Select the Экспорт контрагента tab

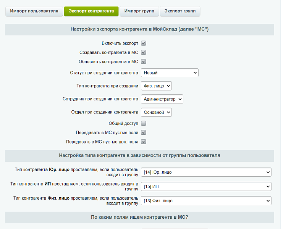click(x=91, y=11)
